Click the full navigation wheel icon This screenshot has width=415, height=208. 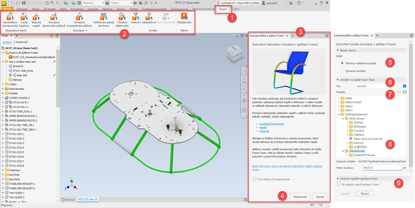coord(244,73)
